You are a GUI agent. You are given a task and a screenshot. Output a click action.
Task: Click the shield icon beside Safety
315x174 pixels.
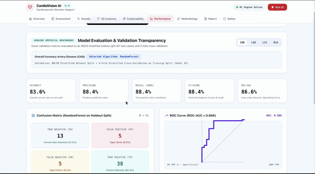225,19
